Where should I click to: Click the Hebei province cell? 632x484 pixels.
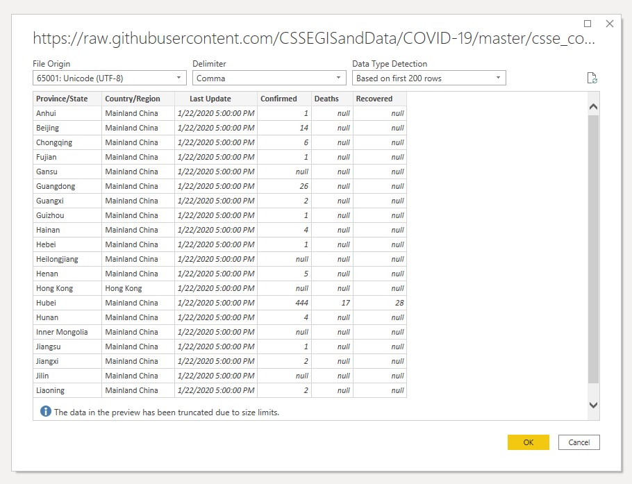tap(67, 244)
